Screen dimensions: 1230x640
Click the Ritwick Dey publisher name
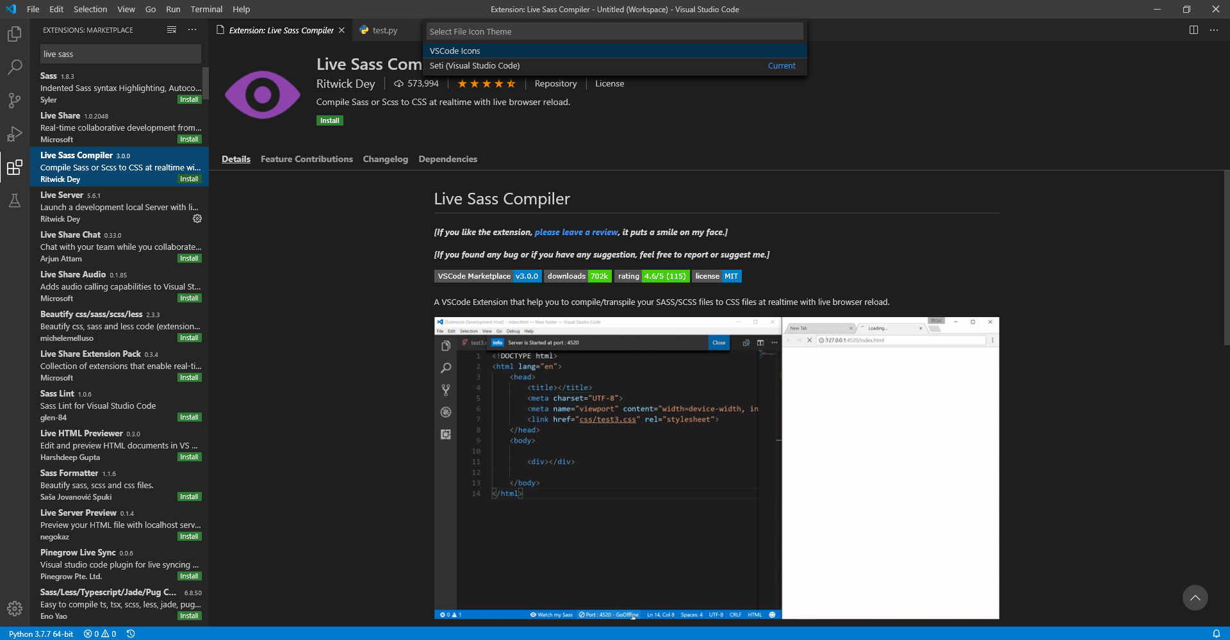[x=345, y=84]
